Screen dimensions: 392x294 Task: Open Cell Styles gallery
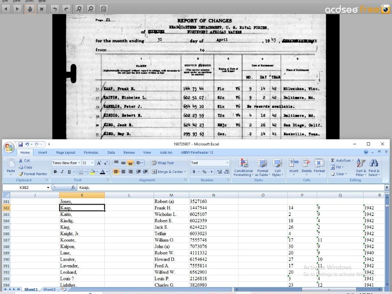[277, 167]
